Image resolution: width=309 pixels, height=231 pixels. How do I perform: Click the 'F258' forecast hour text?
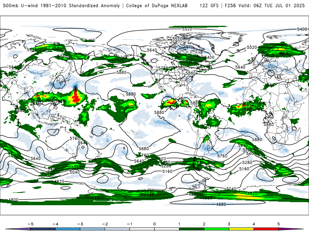pos(230,6)
